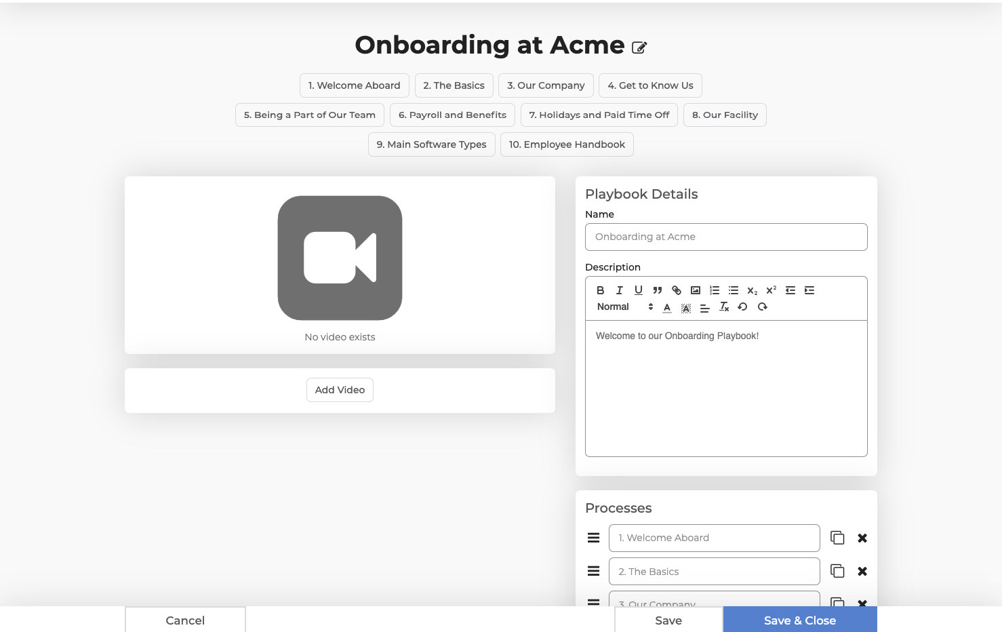Edit the 1. Welcome Aboard process field

(715, 538)
